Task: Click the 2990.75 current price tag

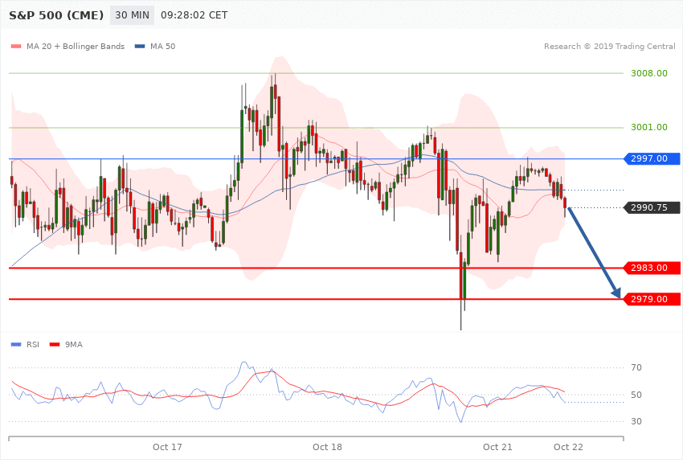Action: tap(652, 207)
